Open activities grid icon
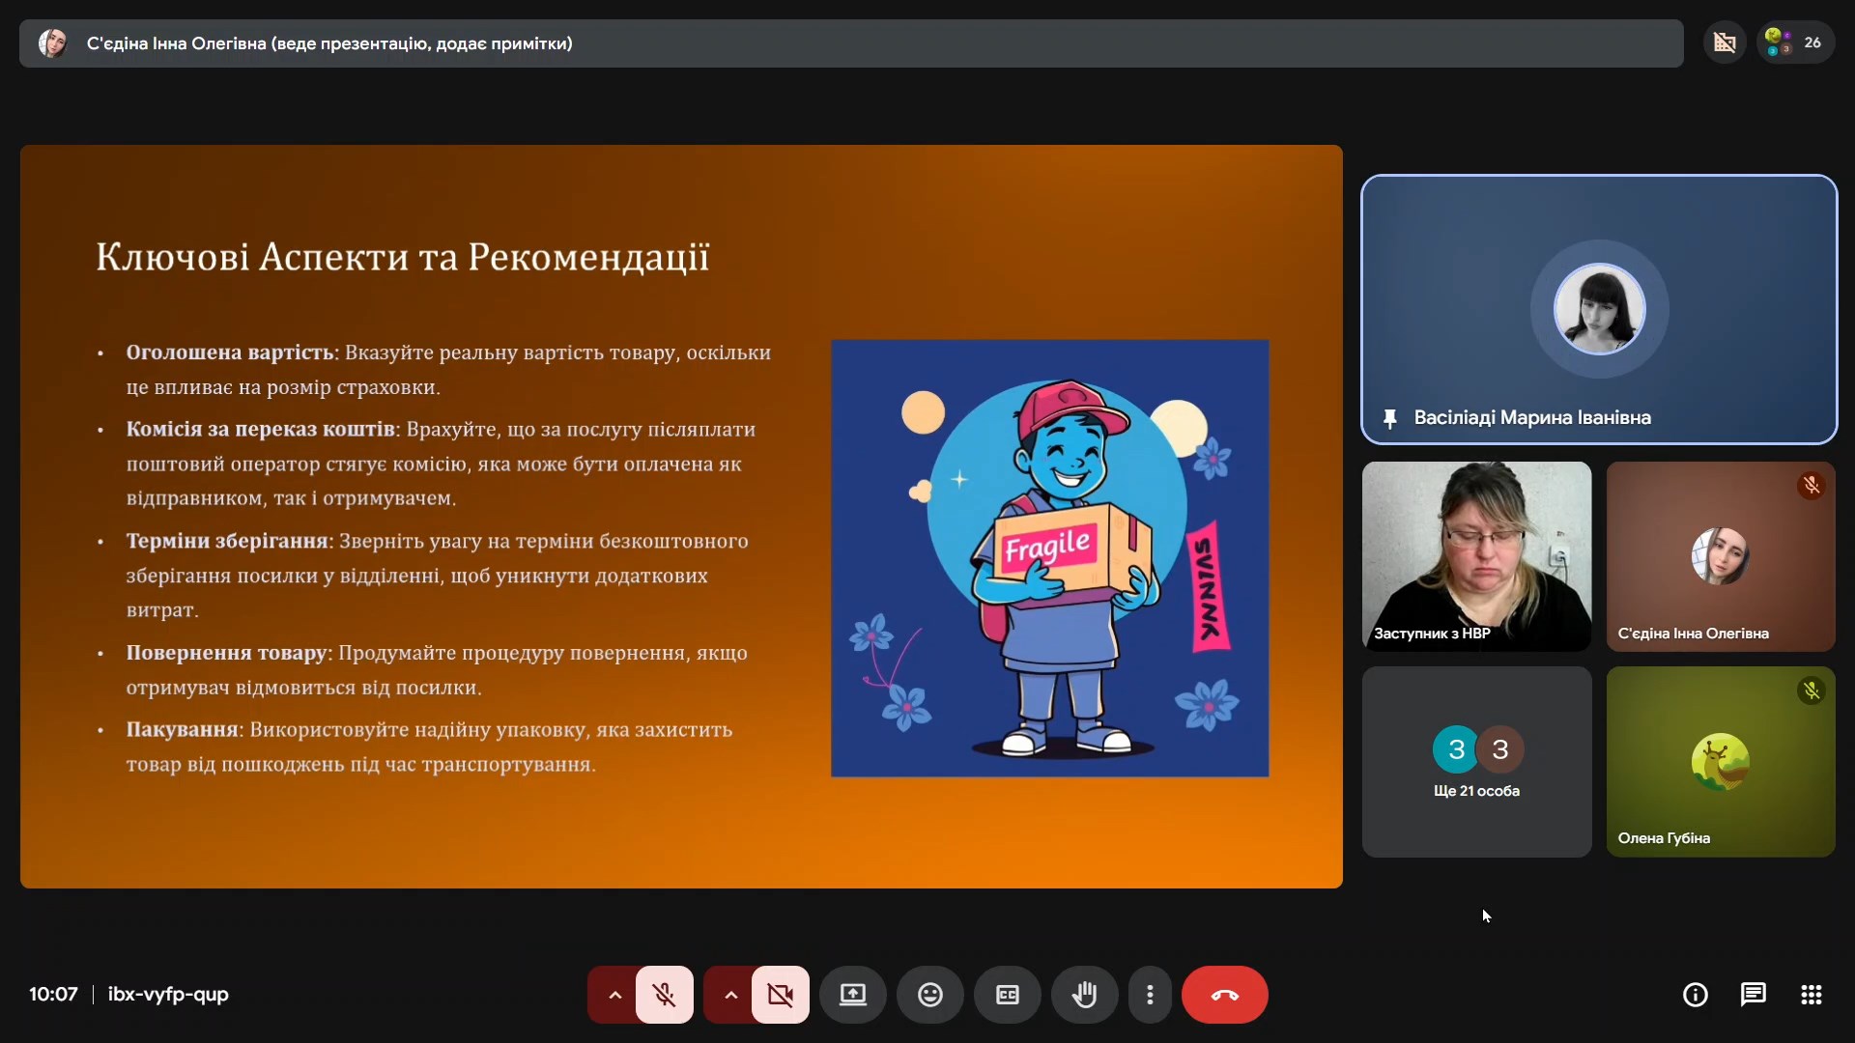The width and height of the screenshot is (1855, 1043). click(1811, 995)
